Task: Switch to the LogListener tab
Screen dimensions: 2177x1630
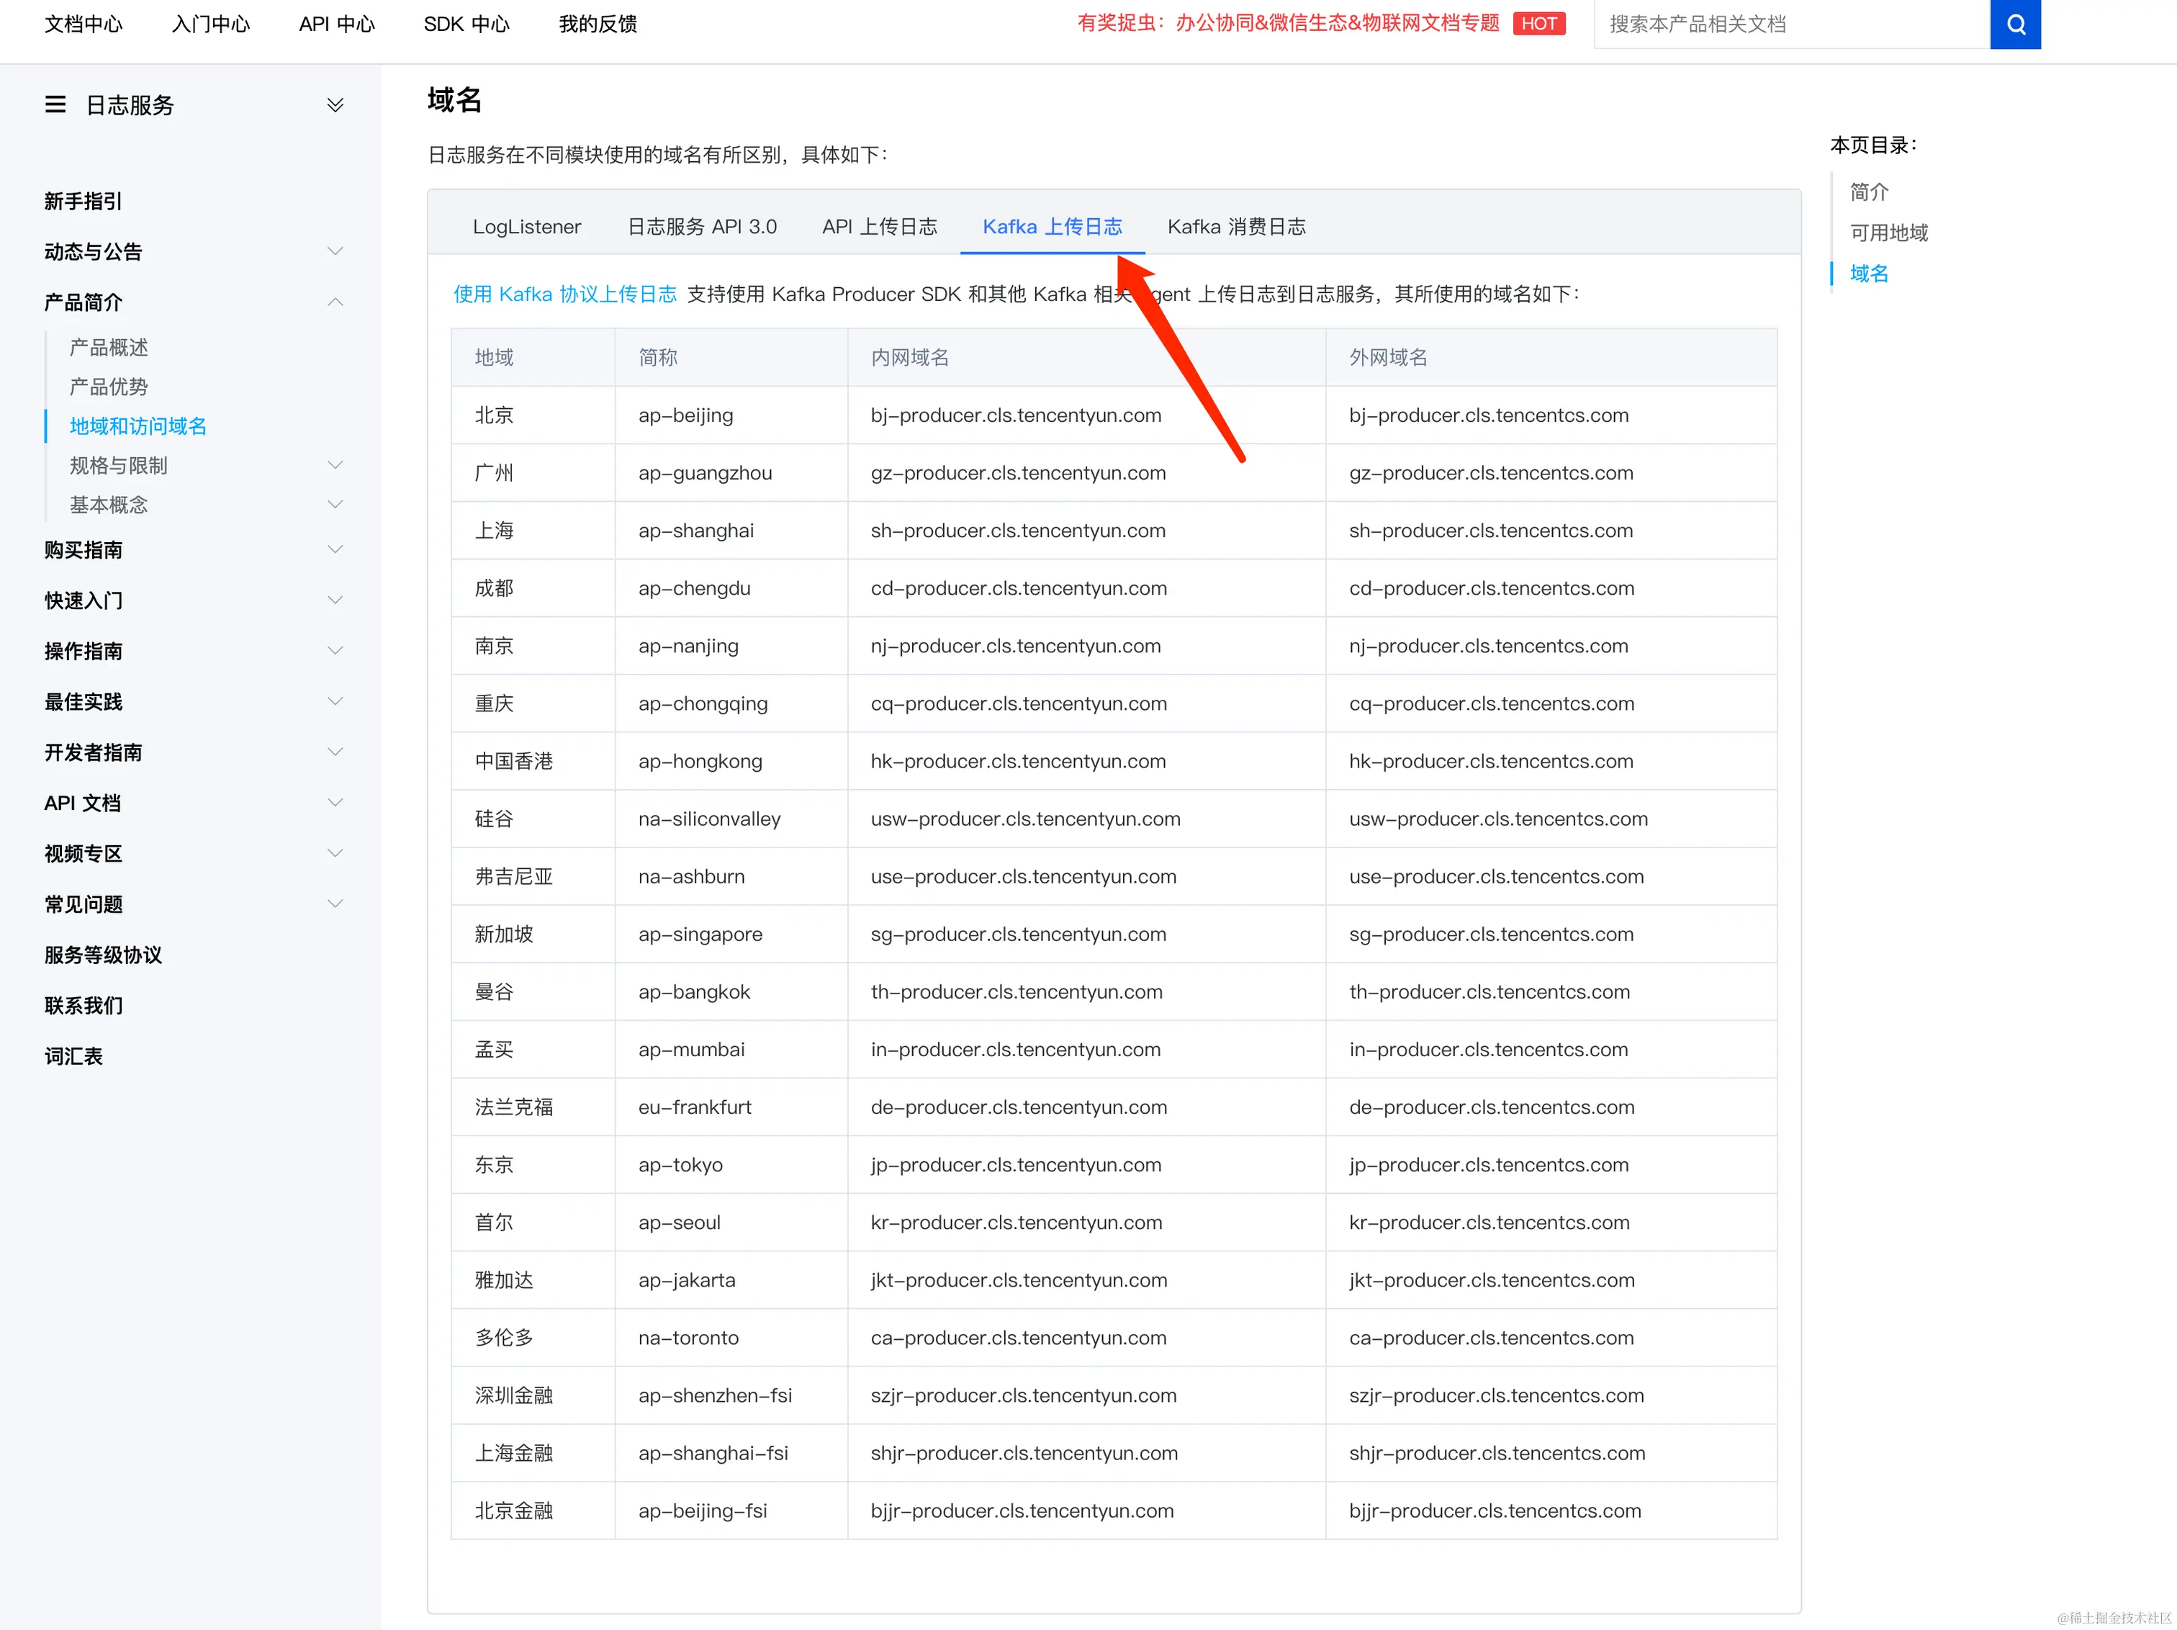Action: 526,226
